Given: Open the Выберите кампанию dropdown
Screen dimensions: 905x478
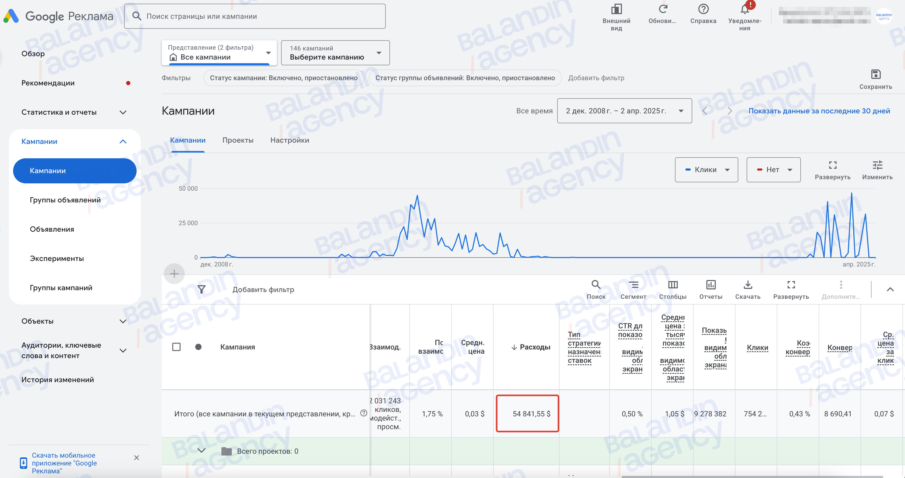Looking at the screenshot, I should (x=336, y=53).
